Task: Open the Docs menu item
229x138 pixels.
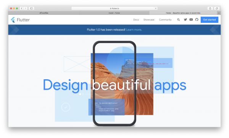Action: pos(136,19)
